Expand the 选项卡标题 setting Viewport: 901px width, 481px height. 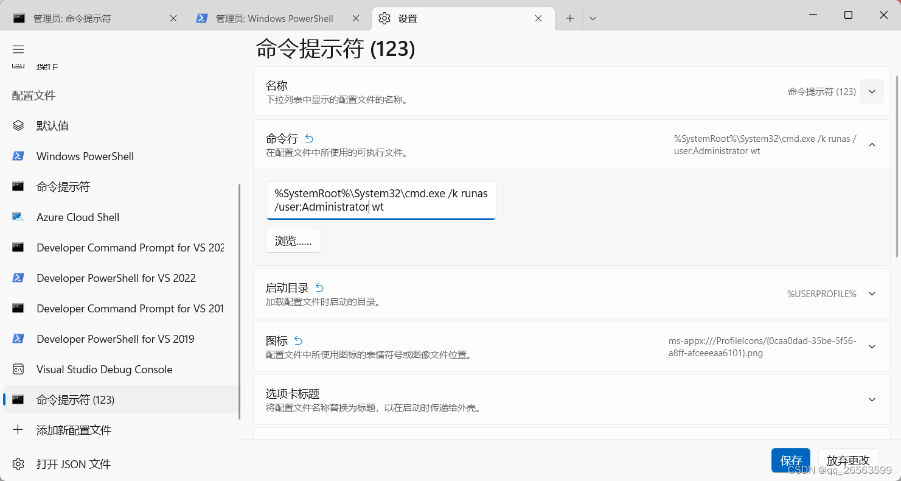tap(872, 399)
